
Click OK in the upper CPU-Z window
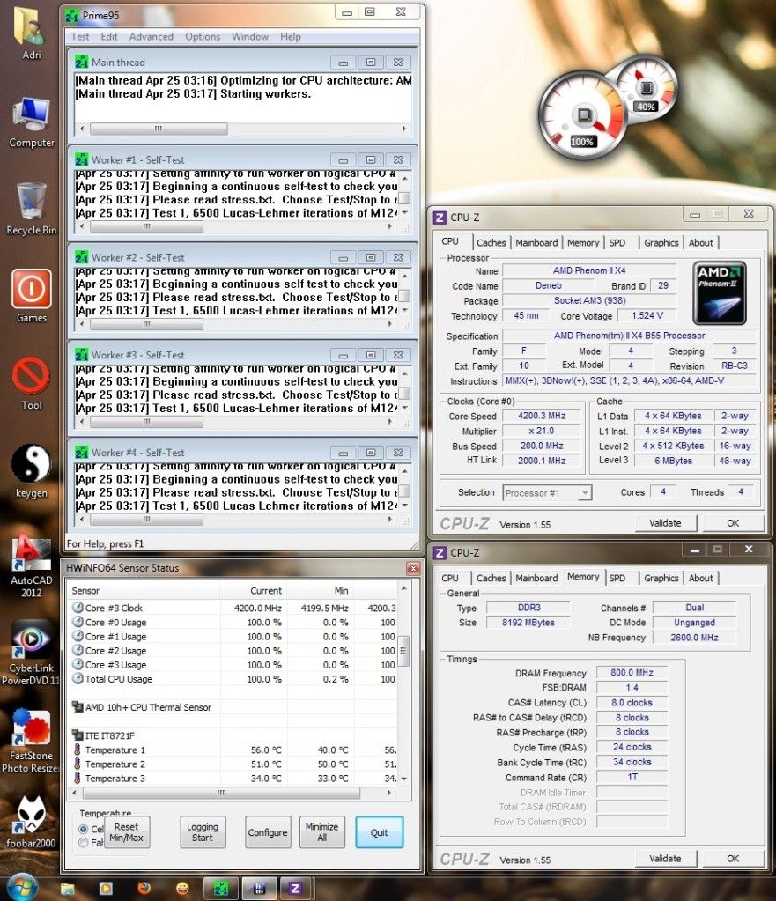click(x=733, y=523)
